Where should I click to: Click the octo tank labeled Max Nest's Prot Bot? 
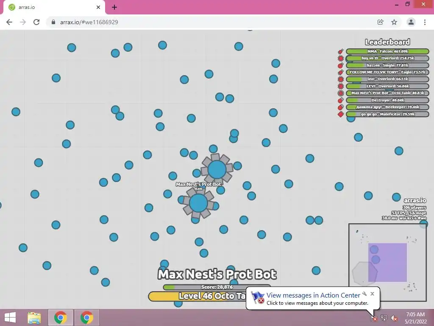198,203
